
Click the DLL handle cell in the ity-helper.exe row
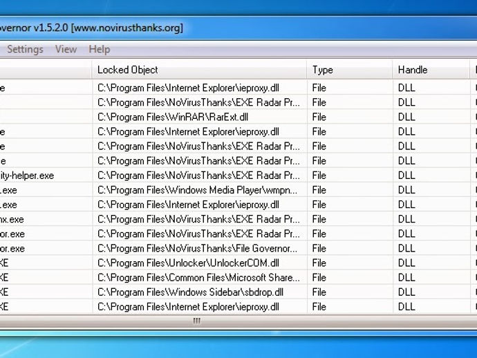[x=406, y=176]
